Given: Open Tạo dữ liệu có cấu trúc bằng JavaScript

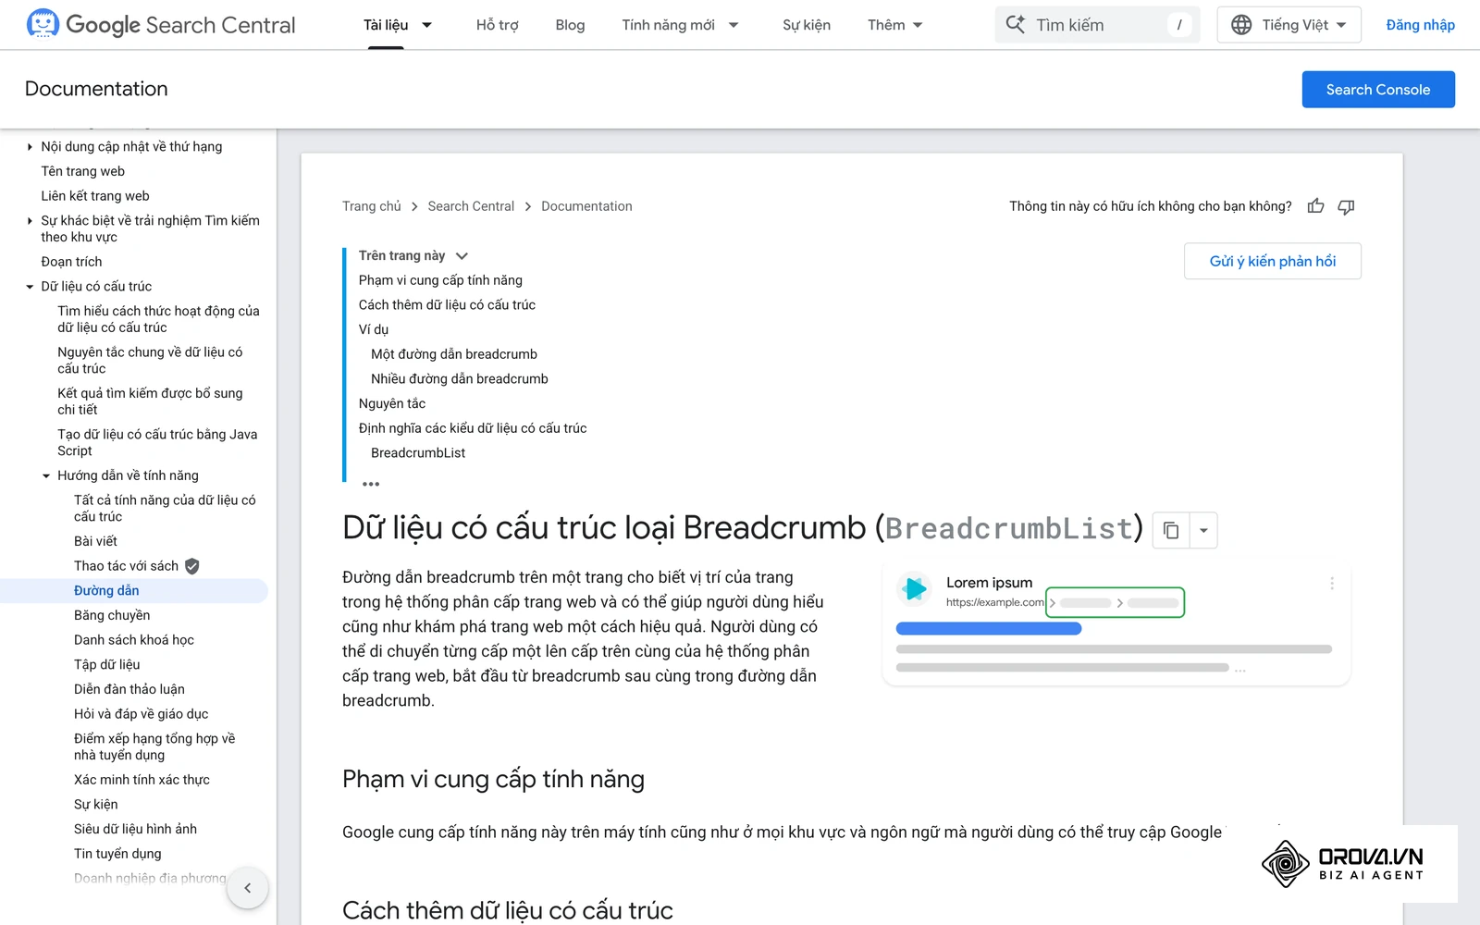Looking at the screenshot, I should 157,442.
